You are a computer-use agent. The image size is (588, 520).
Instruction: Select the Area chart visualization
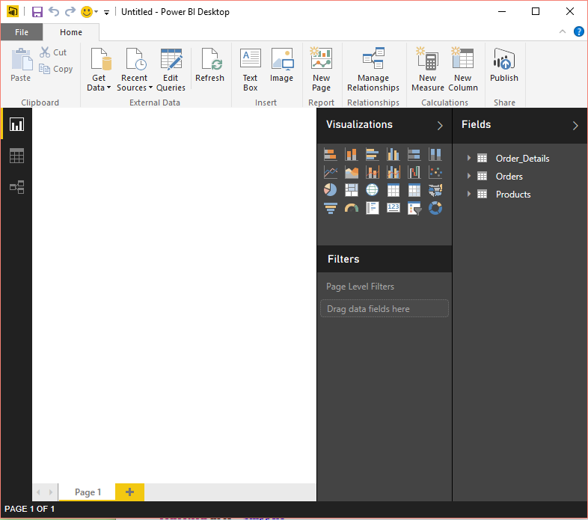pos(351,172)
